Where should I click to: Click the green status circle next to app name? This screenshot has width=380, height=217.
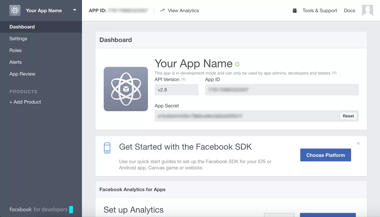[237, 64]
